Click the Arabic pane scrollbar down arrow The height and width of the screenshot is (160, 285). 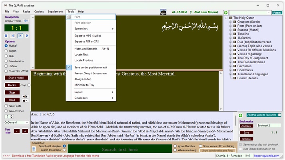click(x=33, y=68)
